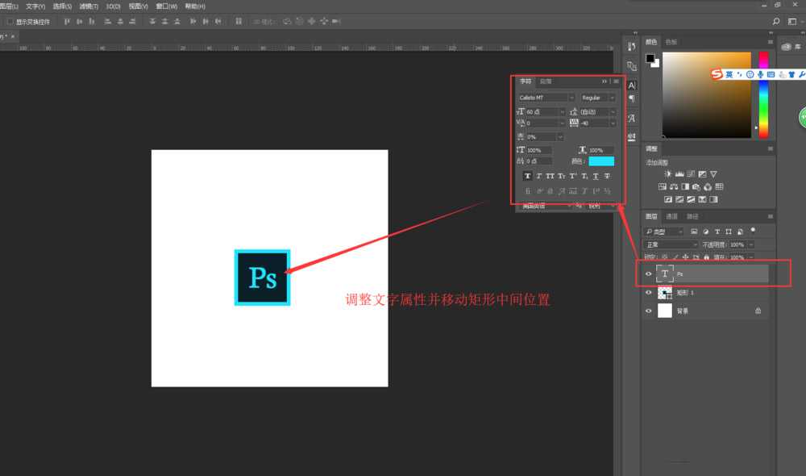The image size is (806, 476).
Task: Switch to the 段落 tab
Action: click(x=546, y=81)
